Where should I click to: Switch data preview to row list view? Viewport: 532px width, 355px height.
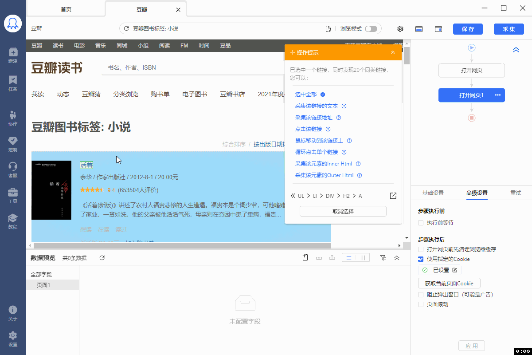349,258
